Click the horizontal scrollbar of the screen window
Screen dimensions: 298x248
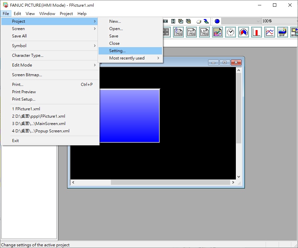170,182
